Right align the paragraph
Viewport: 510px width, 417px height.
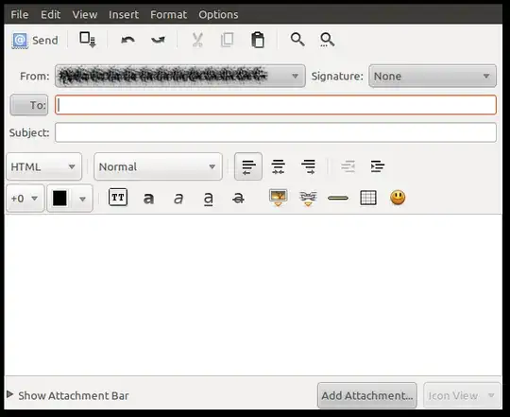(x=308, y=166)
